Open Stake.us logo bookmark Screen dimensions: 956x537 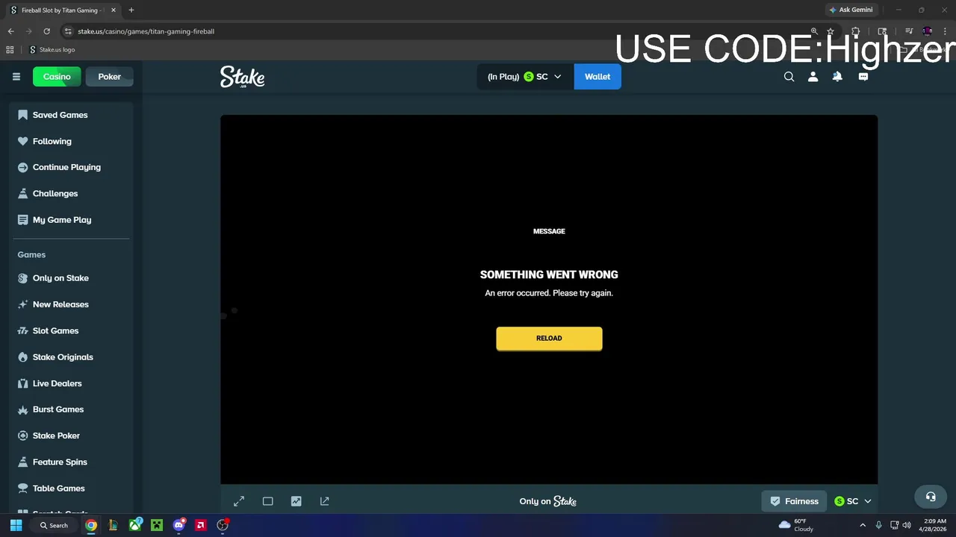pos(52,50)
